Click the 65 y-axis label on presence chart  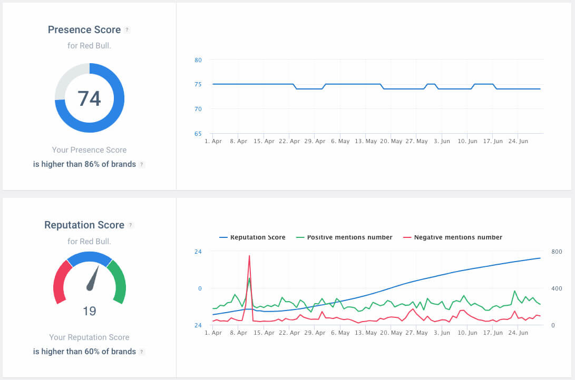[198, 134]
